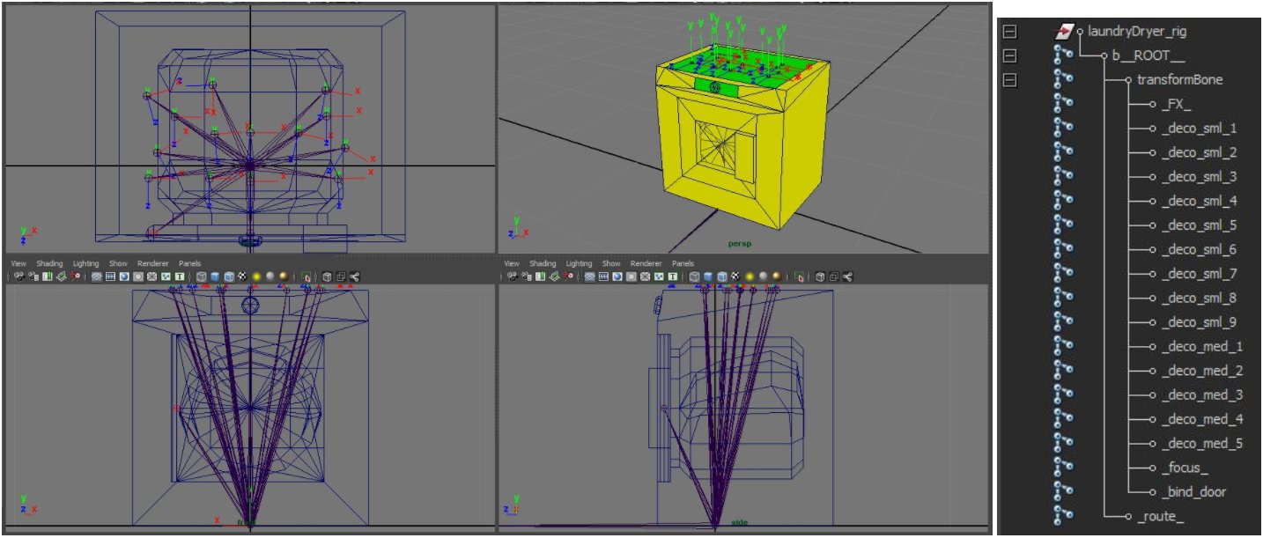Viewport: 1263px width, 538px height.
Task: Select the camera tool in the side viewport toolbar
Action: 512,276
